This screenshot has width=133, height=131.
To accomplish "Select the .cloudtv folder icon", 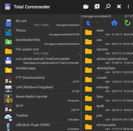I will tap(88, 80).
